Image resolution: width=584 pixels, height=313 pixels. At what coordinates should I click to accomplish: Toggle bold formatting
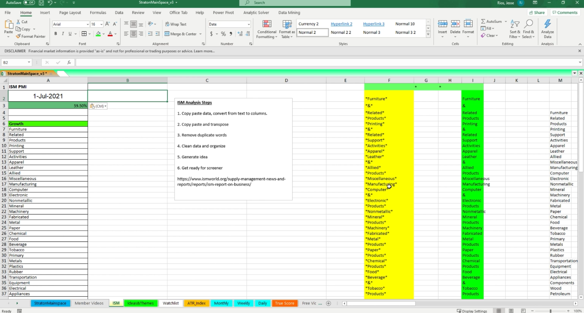pos(55,34)
